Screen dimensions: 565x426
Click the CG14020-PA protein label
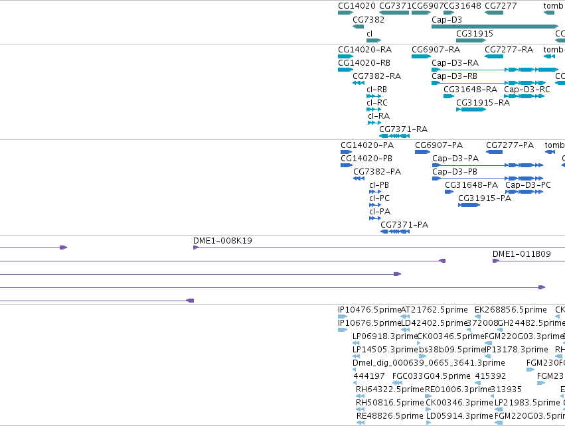(367, 145)
